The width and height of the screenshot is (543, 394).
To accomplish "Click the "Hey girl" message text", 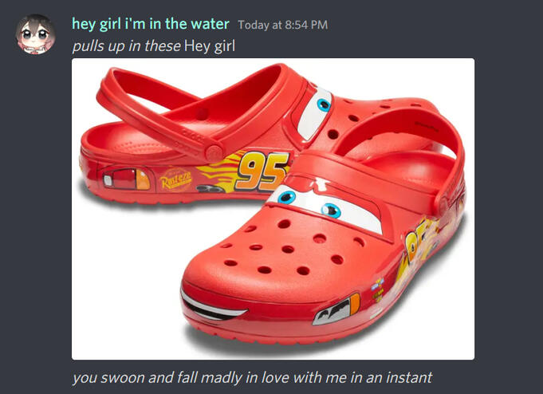I will (210, 46).
